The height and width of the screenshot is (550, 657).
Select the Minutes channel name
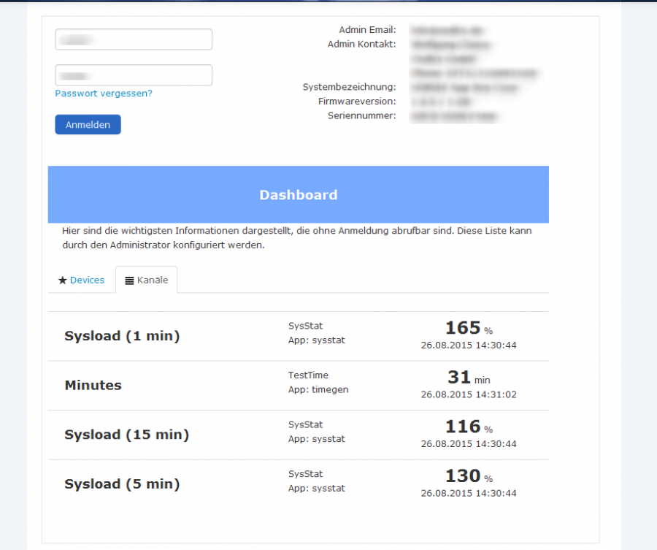(93, 386)
